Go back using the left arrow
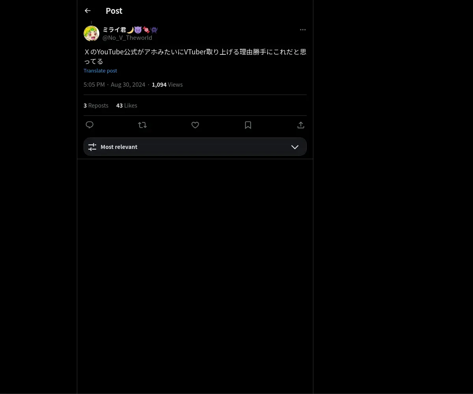 pyautogui.click(x=88, y=11)
